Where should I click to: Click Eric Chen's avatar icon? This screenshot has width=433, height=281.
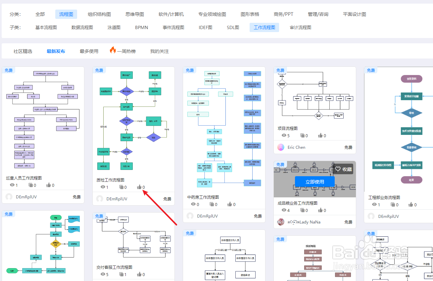coord(280,147)
